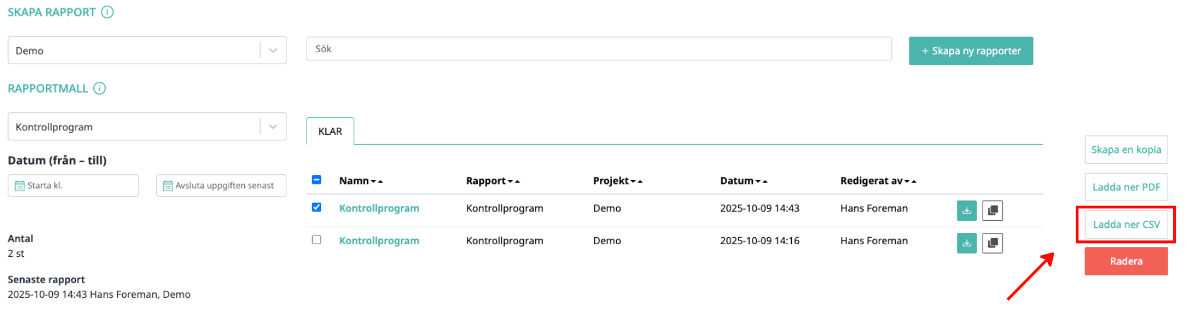Viewport: 1189px width, 333px height.
Task: Uncheck the first Kontrollprogram row checkbox
Action: (x=317, y=207)
